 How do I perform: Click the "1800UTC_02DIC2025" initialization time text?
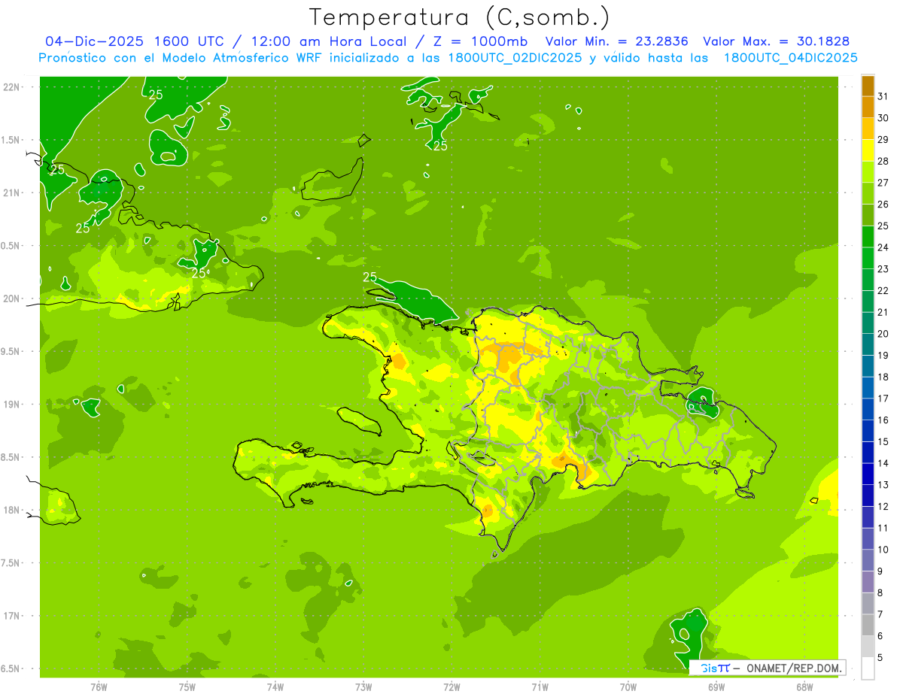[x=515, y=58]
